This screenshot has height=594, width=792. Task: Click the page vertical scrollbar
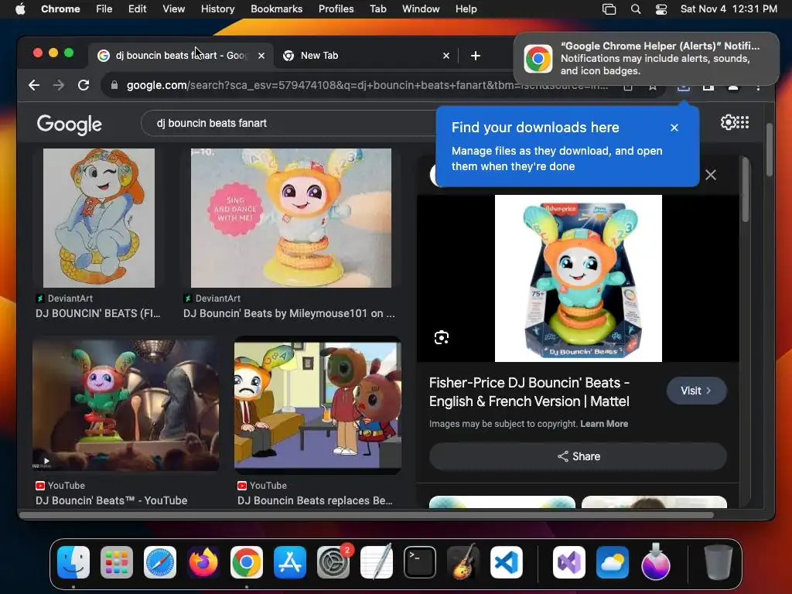click(x=770, y=150)
